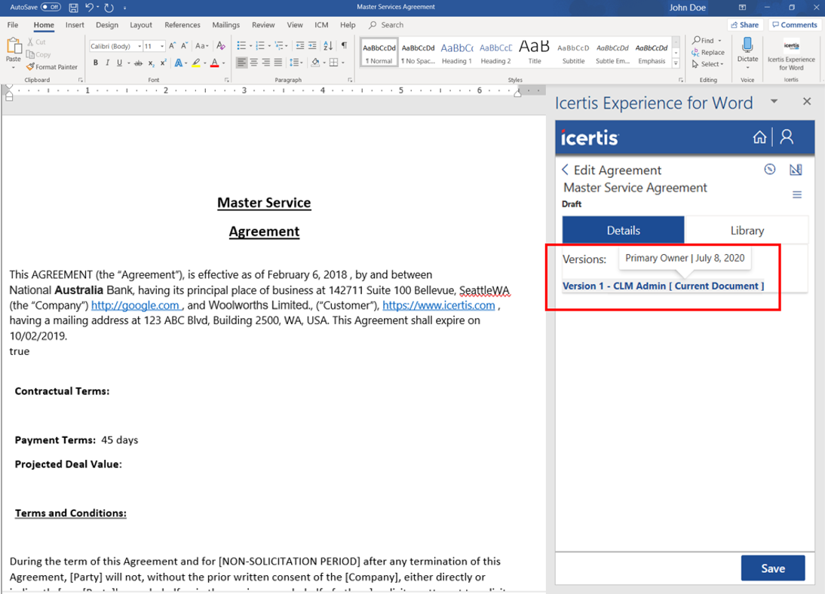Viewport: 825px width, 594px height.
Task: Click Replace in Editing group
Action: [x=707, y=53]
